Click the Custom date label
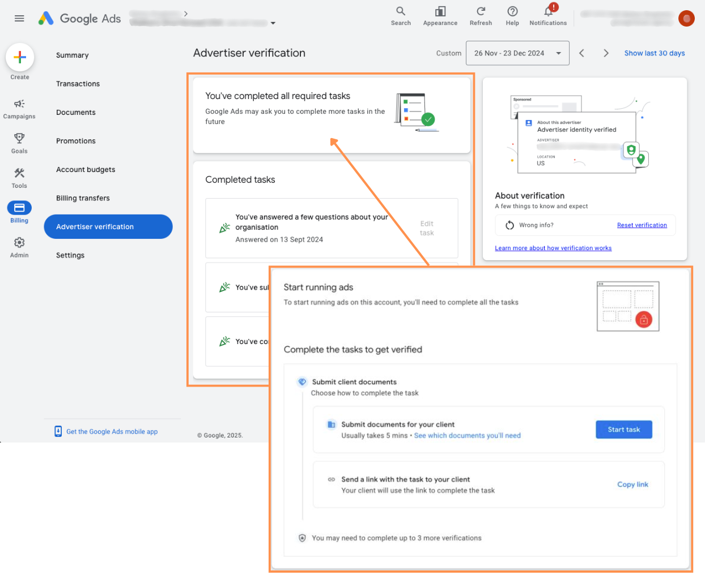Image resolution: width=705 pixels, height=584 pixels. coord(449,53)
